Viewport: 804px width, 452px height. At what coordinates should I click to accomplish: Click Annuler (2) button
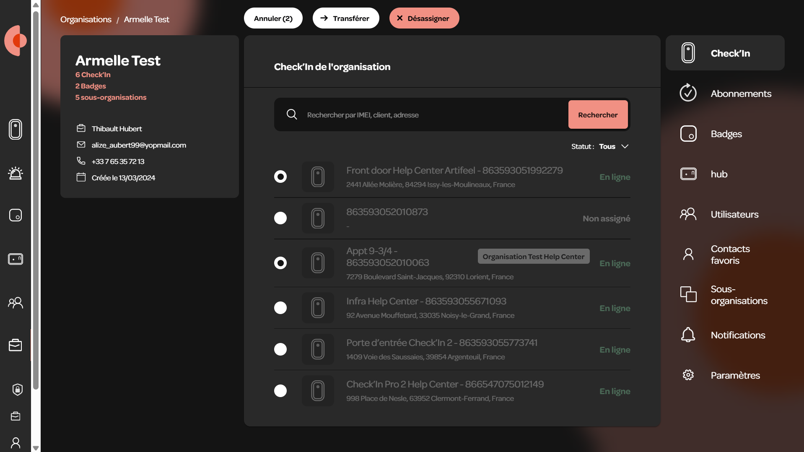click(273, 18)
